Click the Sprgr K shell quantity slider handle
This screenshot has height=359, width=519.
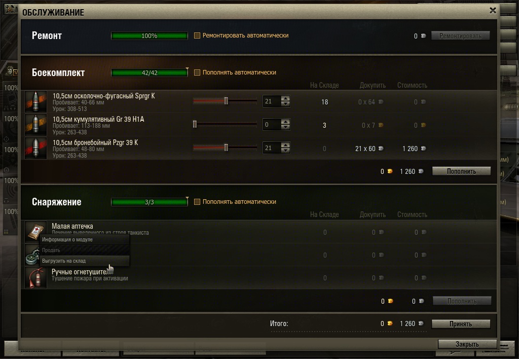tap(226, 101)
